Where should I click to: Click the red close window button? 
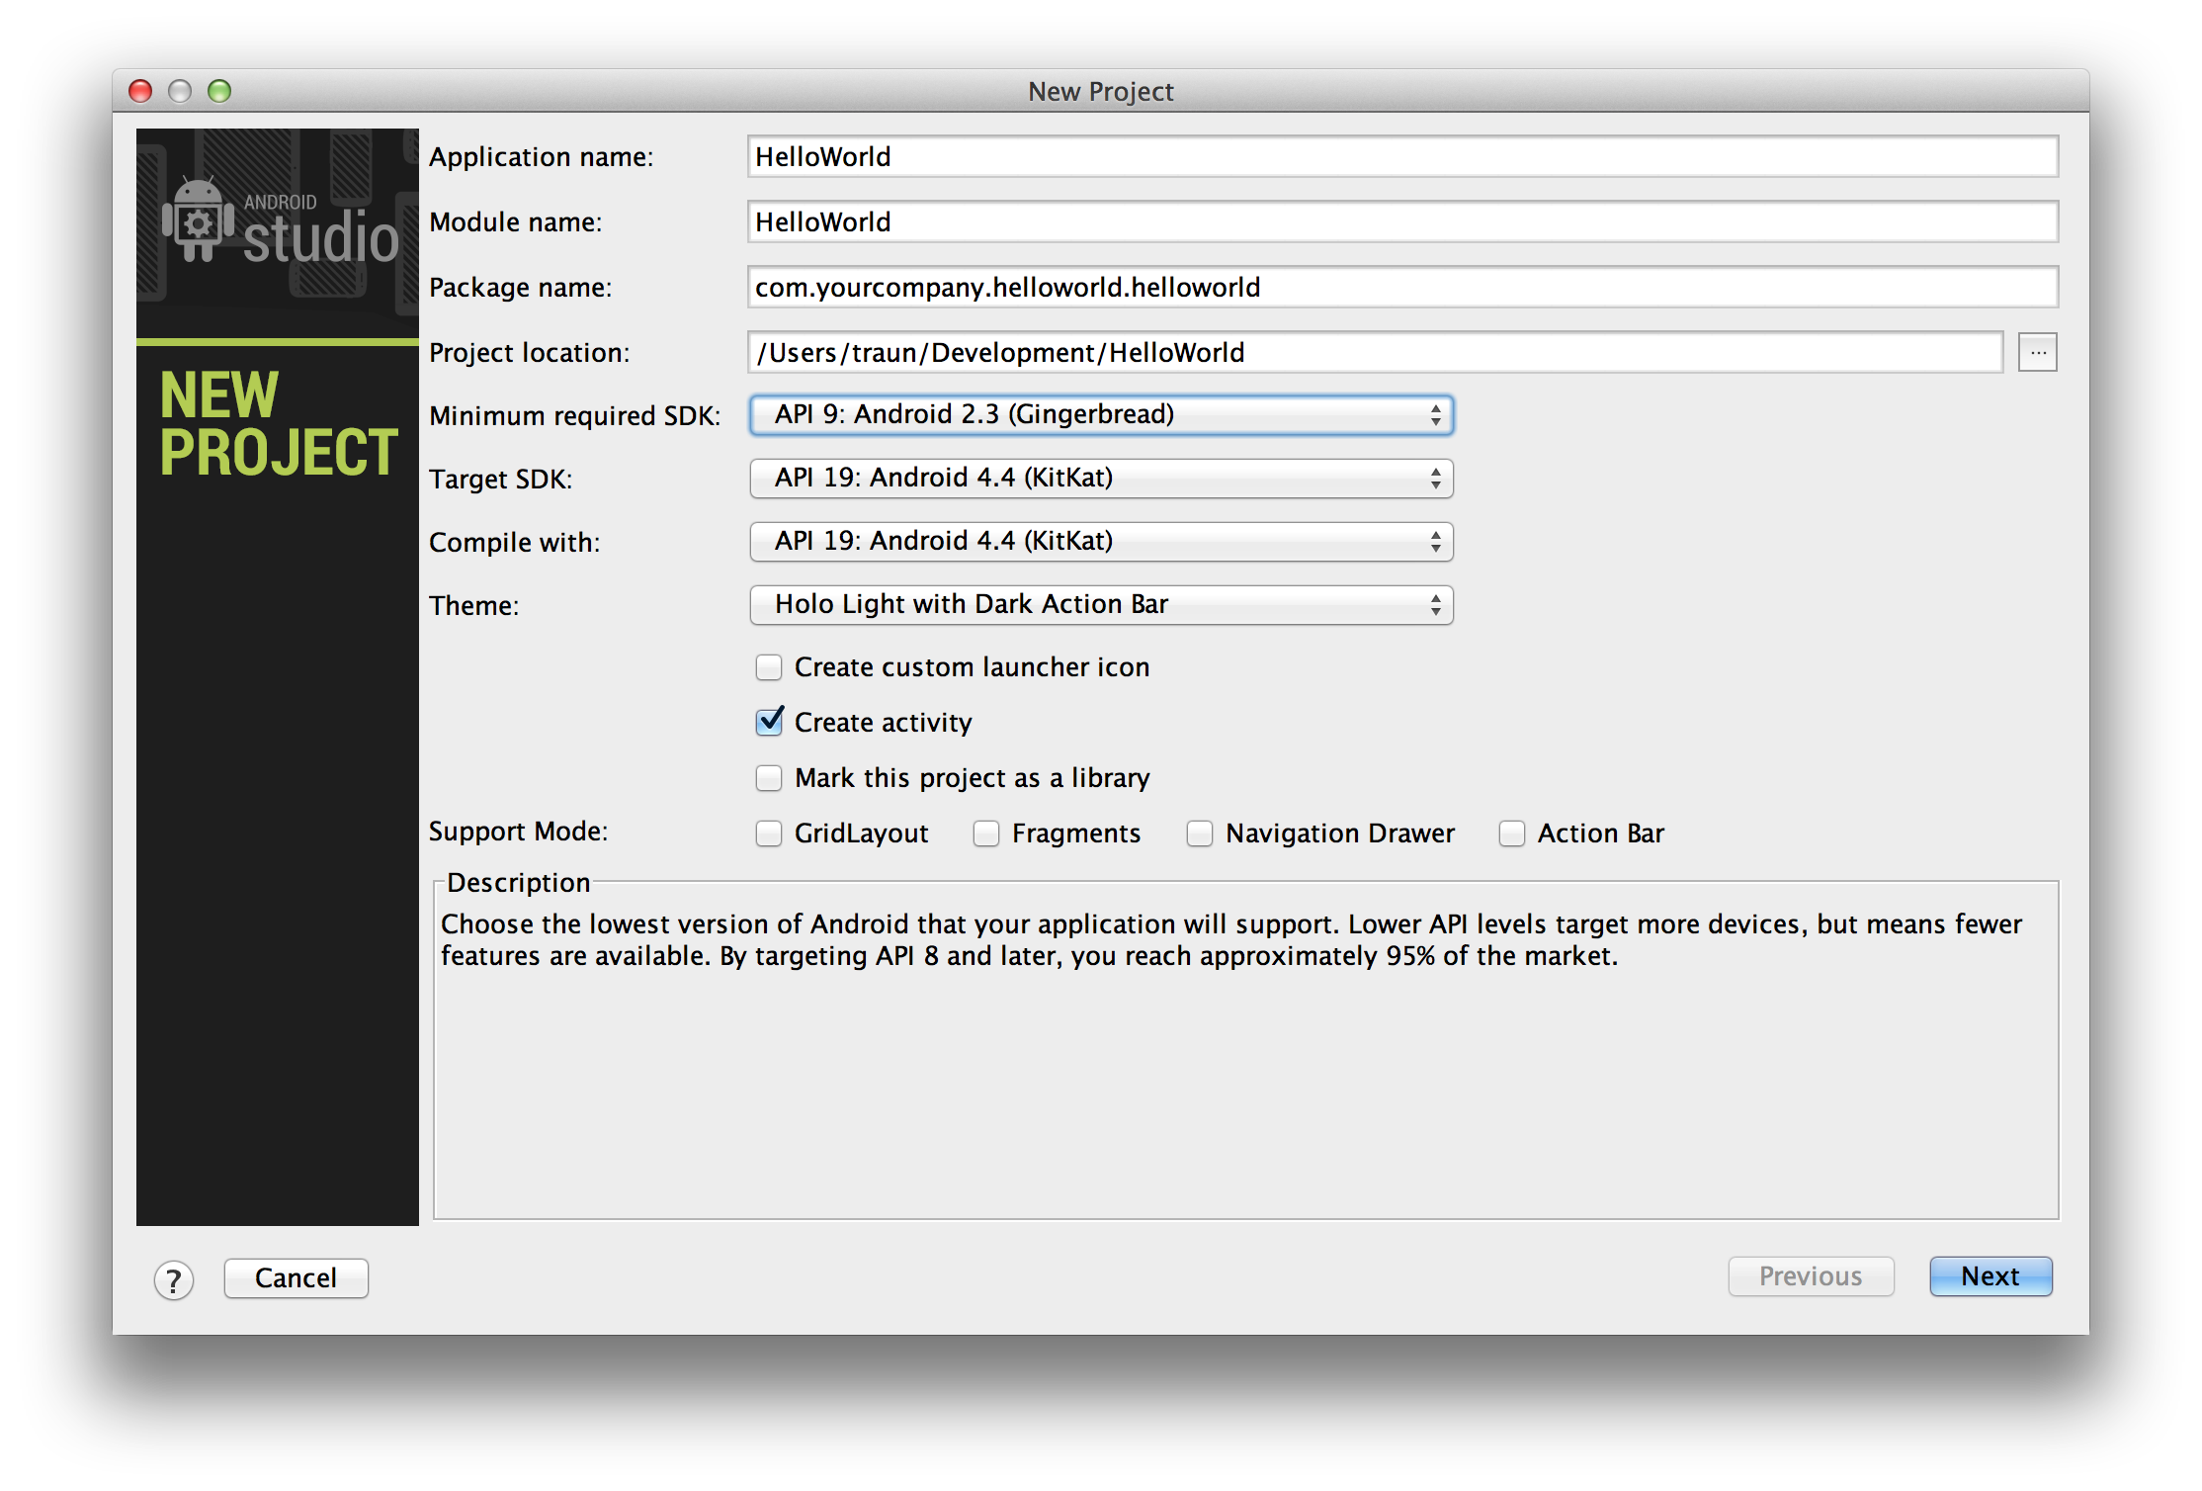[x=140, y=91]
